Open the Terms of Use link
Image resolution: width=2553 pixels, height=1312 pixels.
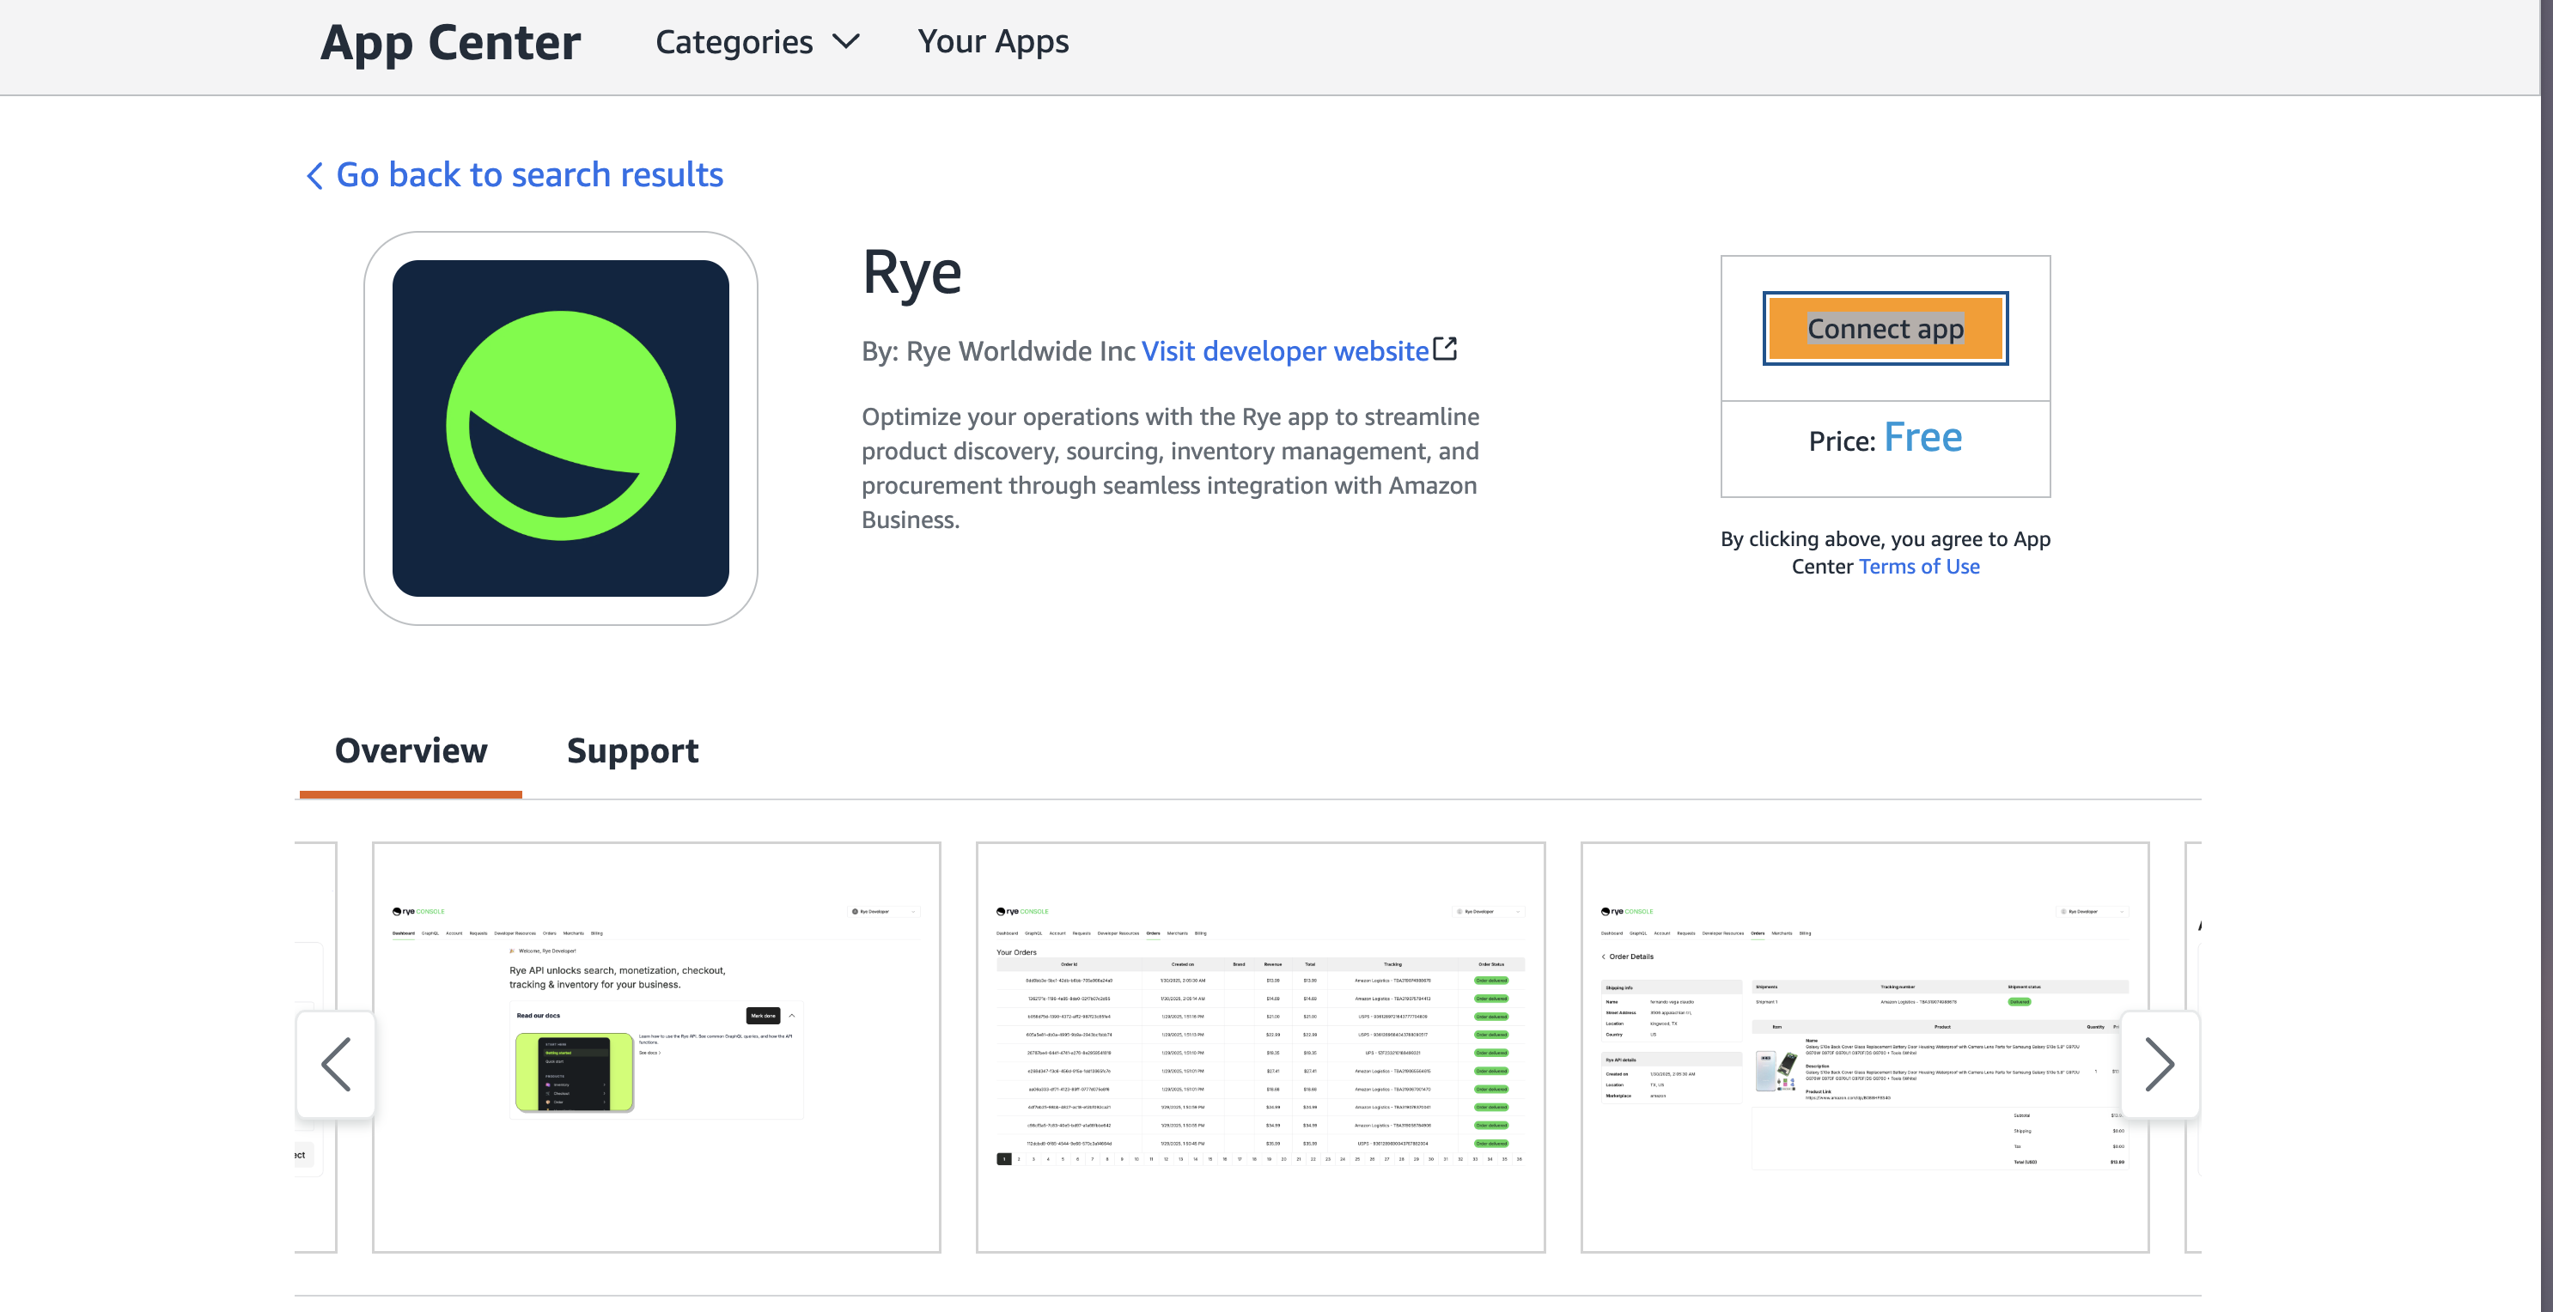(x=1919, y=566)
